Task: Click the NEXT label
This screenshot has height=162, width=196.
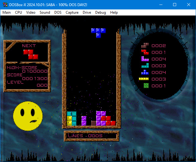Action: [29, 46]
